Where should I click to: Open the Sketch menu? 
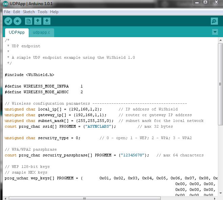tap(29, 12)
